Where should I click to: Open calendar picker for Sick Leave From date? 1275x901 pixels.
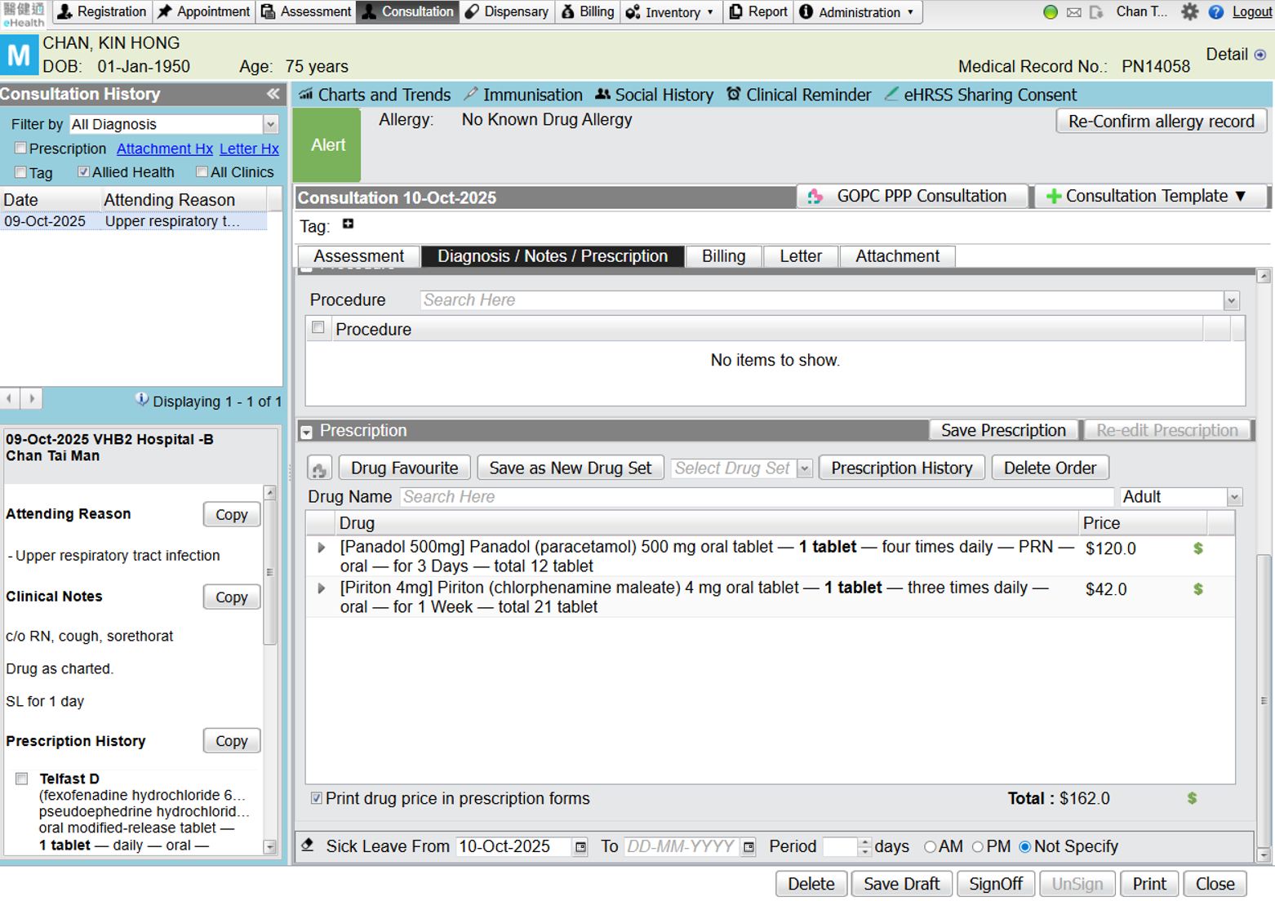(580, 847)
